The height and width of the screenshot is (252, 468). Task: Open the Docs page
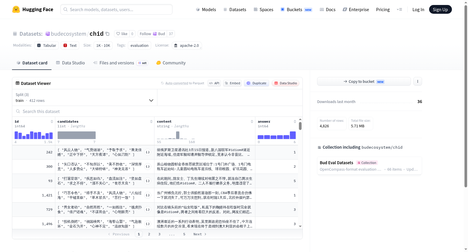click(328, 9)
